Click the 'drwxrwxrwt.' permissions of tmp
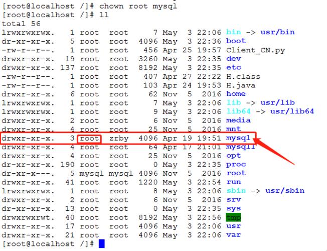This screenshot has width=327, height=251. pyautogui.click(x=28, y=217)
